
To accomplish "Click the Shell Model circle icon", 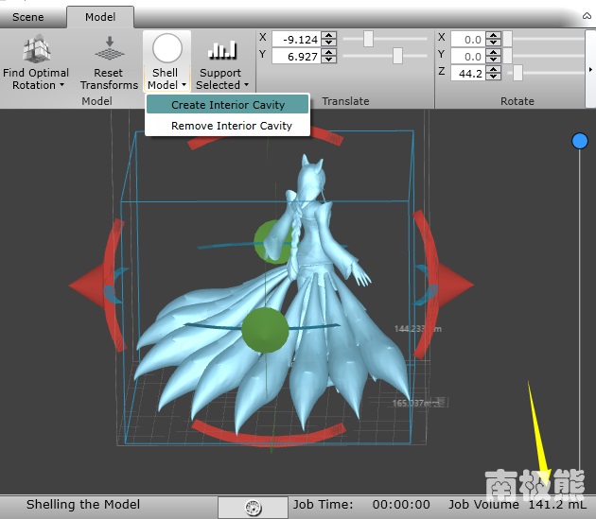I will (167, 48).
